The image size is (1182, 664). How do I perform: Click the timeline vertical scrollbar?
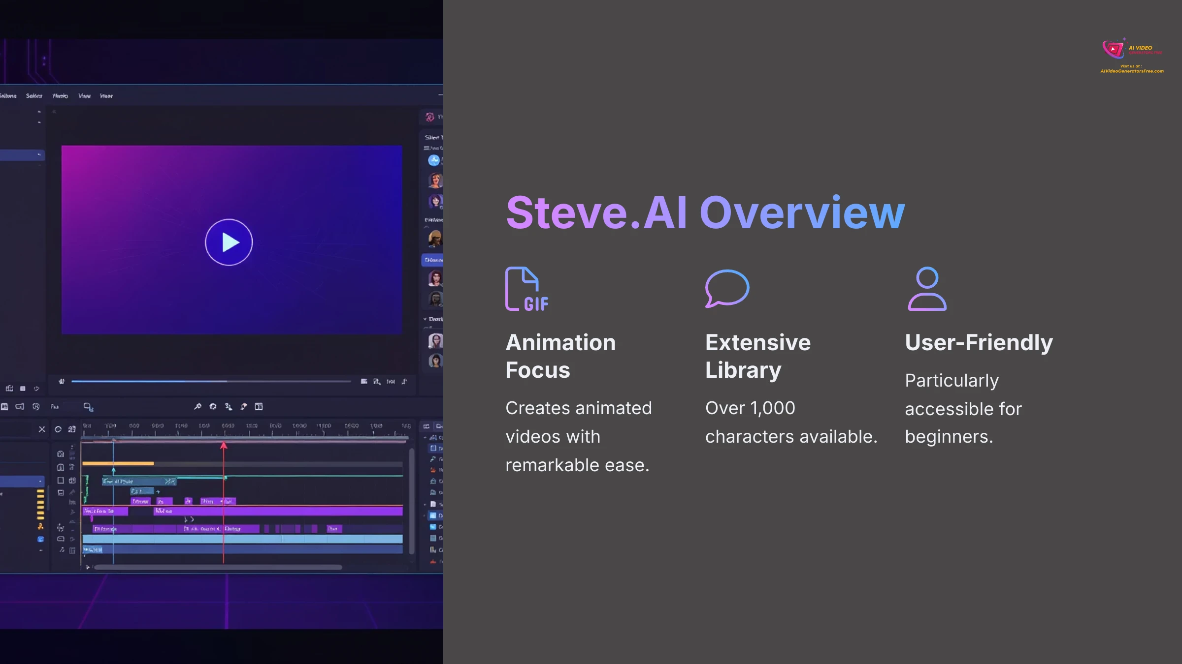click(x=411, y=501)
